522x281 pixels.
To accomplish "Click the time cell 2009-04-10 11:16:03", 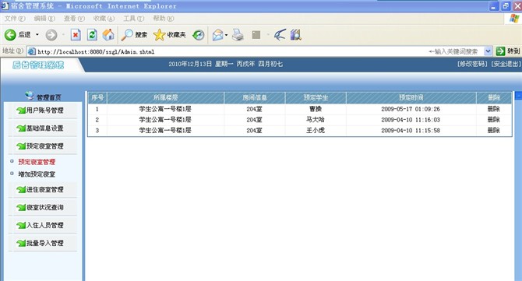I will (411, 120).
